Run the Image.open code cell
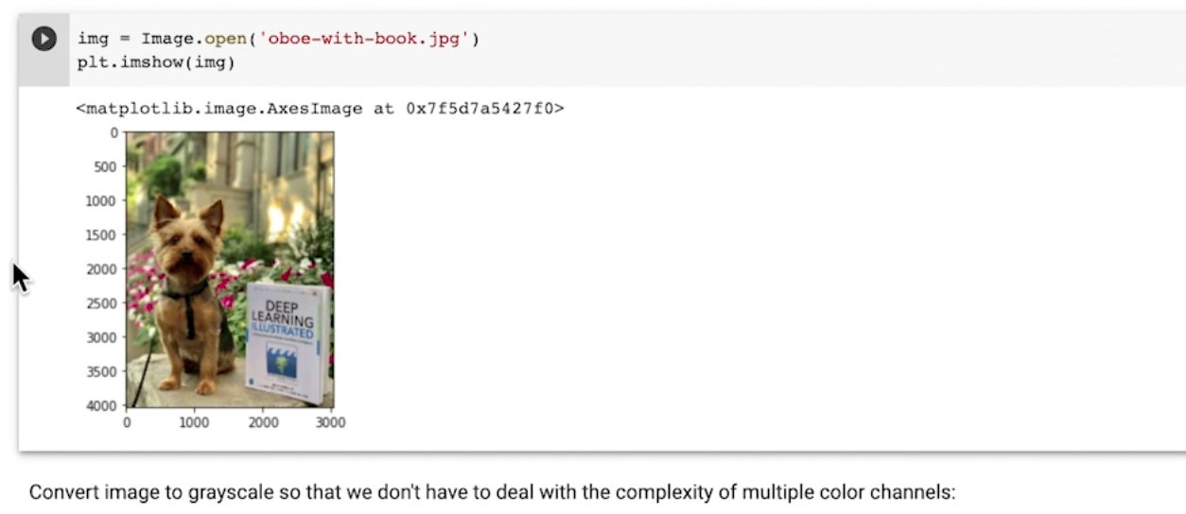This screenshot has height=514, width=1186. pyautogui.click(x=44, y=39)
